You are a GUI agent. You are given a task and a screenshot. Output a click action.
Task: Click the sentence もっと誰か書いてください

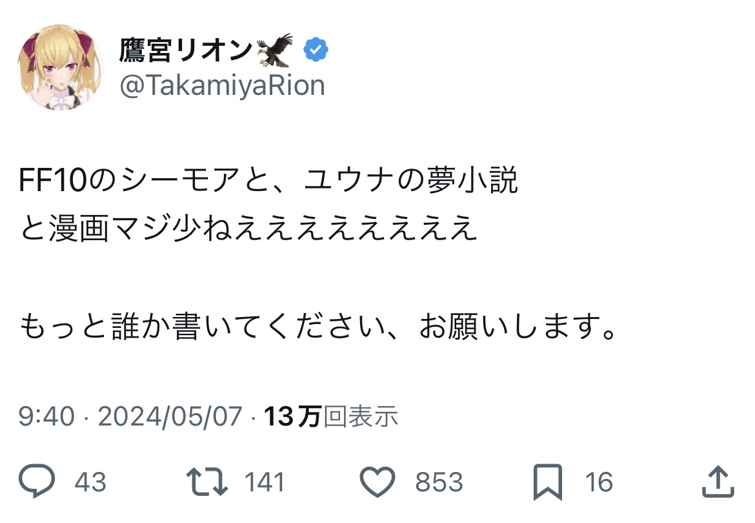[x=316, y=329]
